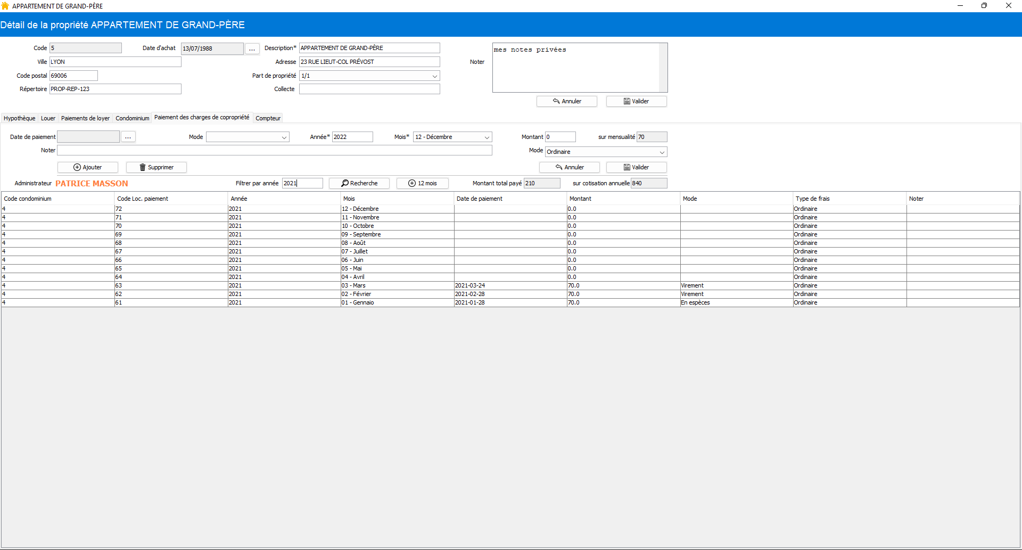Click the payment Noter field
This screenshot has width=1022, height=550.
[275, 150]
